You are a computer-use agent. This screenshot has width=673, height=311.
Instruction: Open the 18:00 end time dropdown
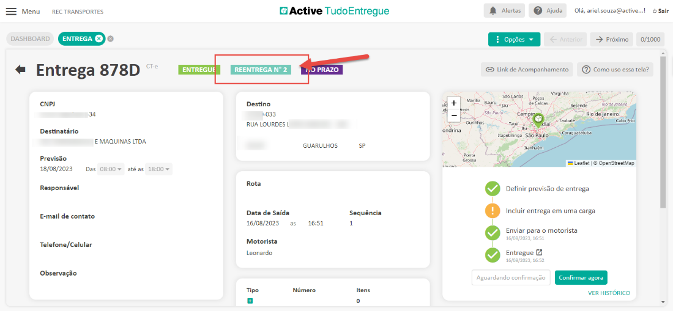click(159, 169)
